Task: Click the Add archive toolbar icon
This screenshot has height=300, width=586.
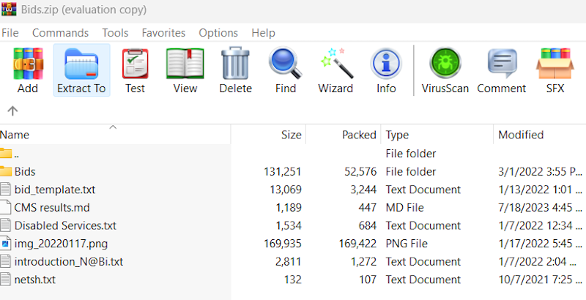Action: (x=28, y=64)
